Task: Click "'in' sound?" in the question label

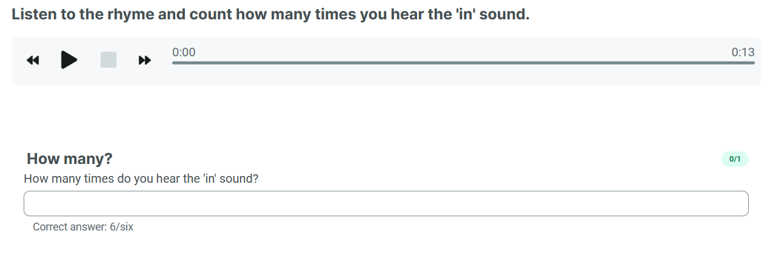Action: [x=230, y=179]
